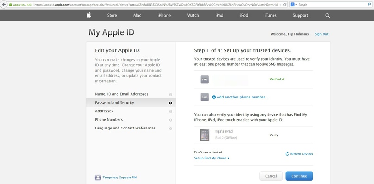Expand the Name, ID and Email Addresses section
Screen dimensions: 374x184
[131, 94]
